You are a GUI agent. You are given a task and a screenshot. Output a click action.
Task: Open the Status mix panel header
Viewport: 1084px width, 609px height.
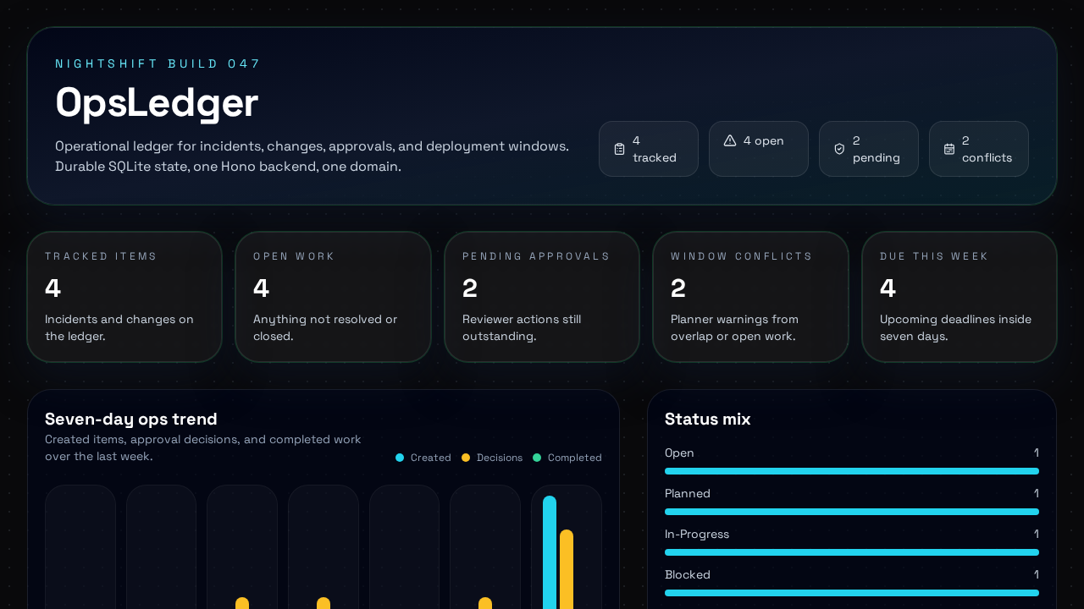pos(708,419)
